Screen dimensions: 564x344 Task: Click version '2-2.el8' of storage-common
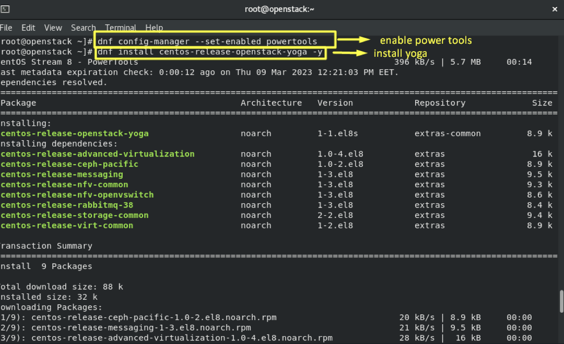[x=335, y=215]
